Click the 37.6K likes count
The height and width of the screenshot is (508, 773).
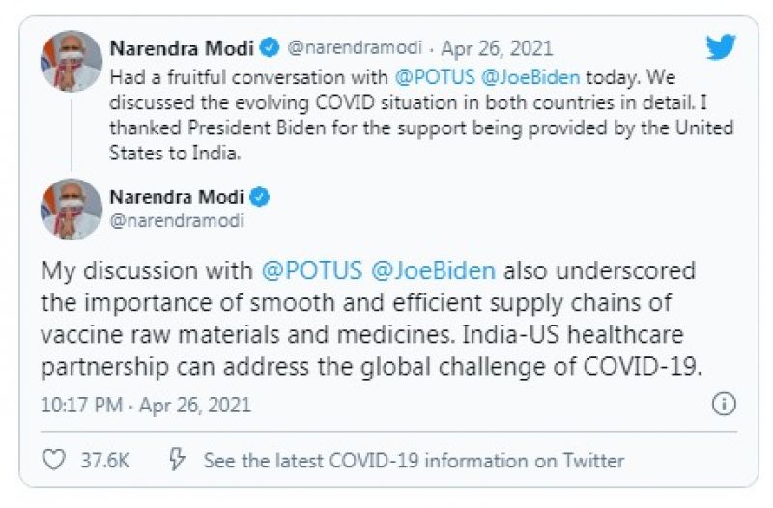105,461
